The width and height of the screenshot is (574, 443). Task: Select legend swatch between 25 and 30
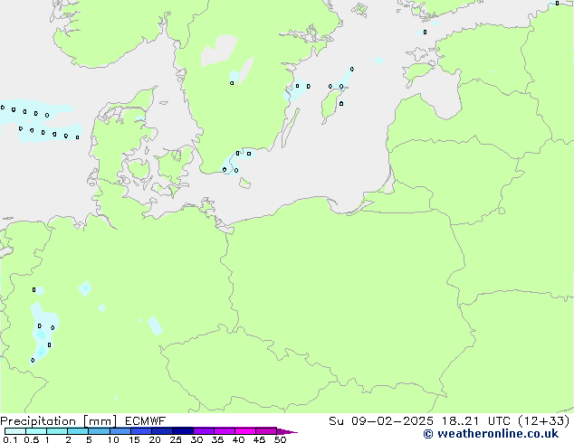[182, 431]
